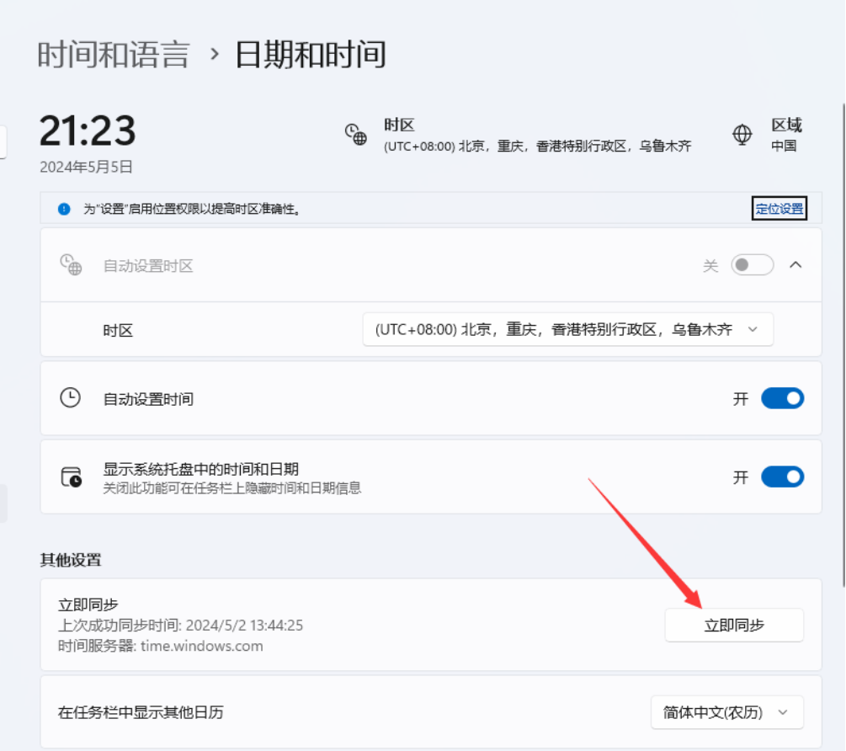Click the calendar-clock icon beside 显示系统托盘中的时间和日期
The width and height of the screenshot is (846, 751).
(x=71, y=477)
